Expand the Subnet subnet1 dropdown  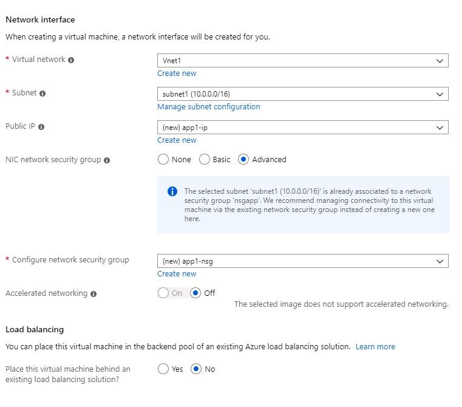tap(302, 94)
